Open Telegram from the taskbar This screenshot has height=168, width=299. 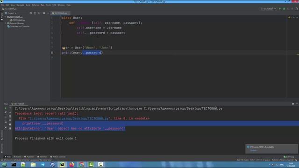[43, 165]
